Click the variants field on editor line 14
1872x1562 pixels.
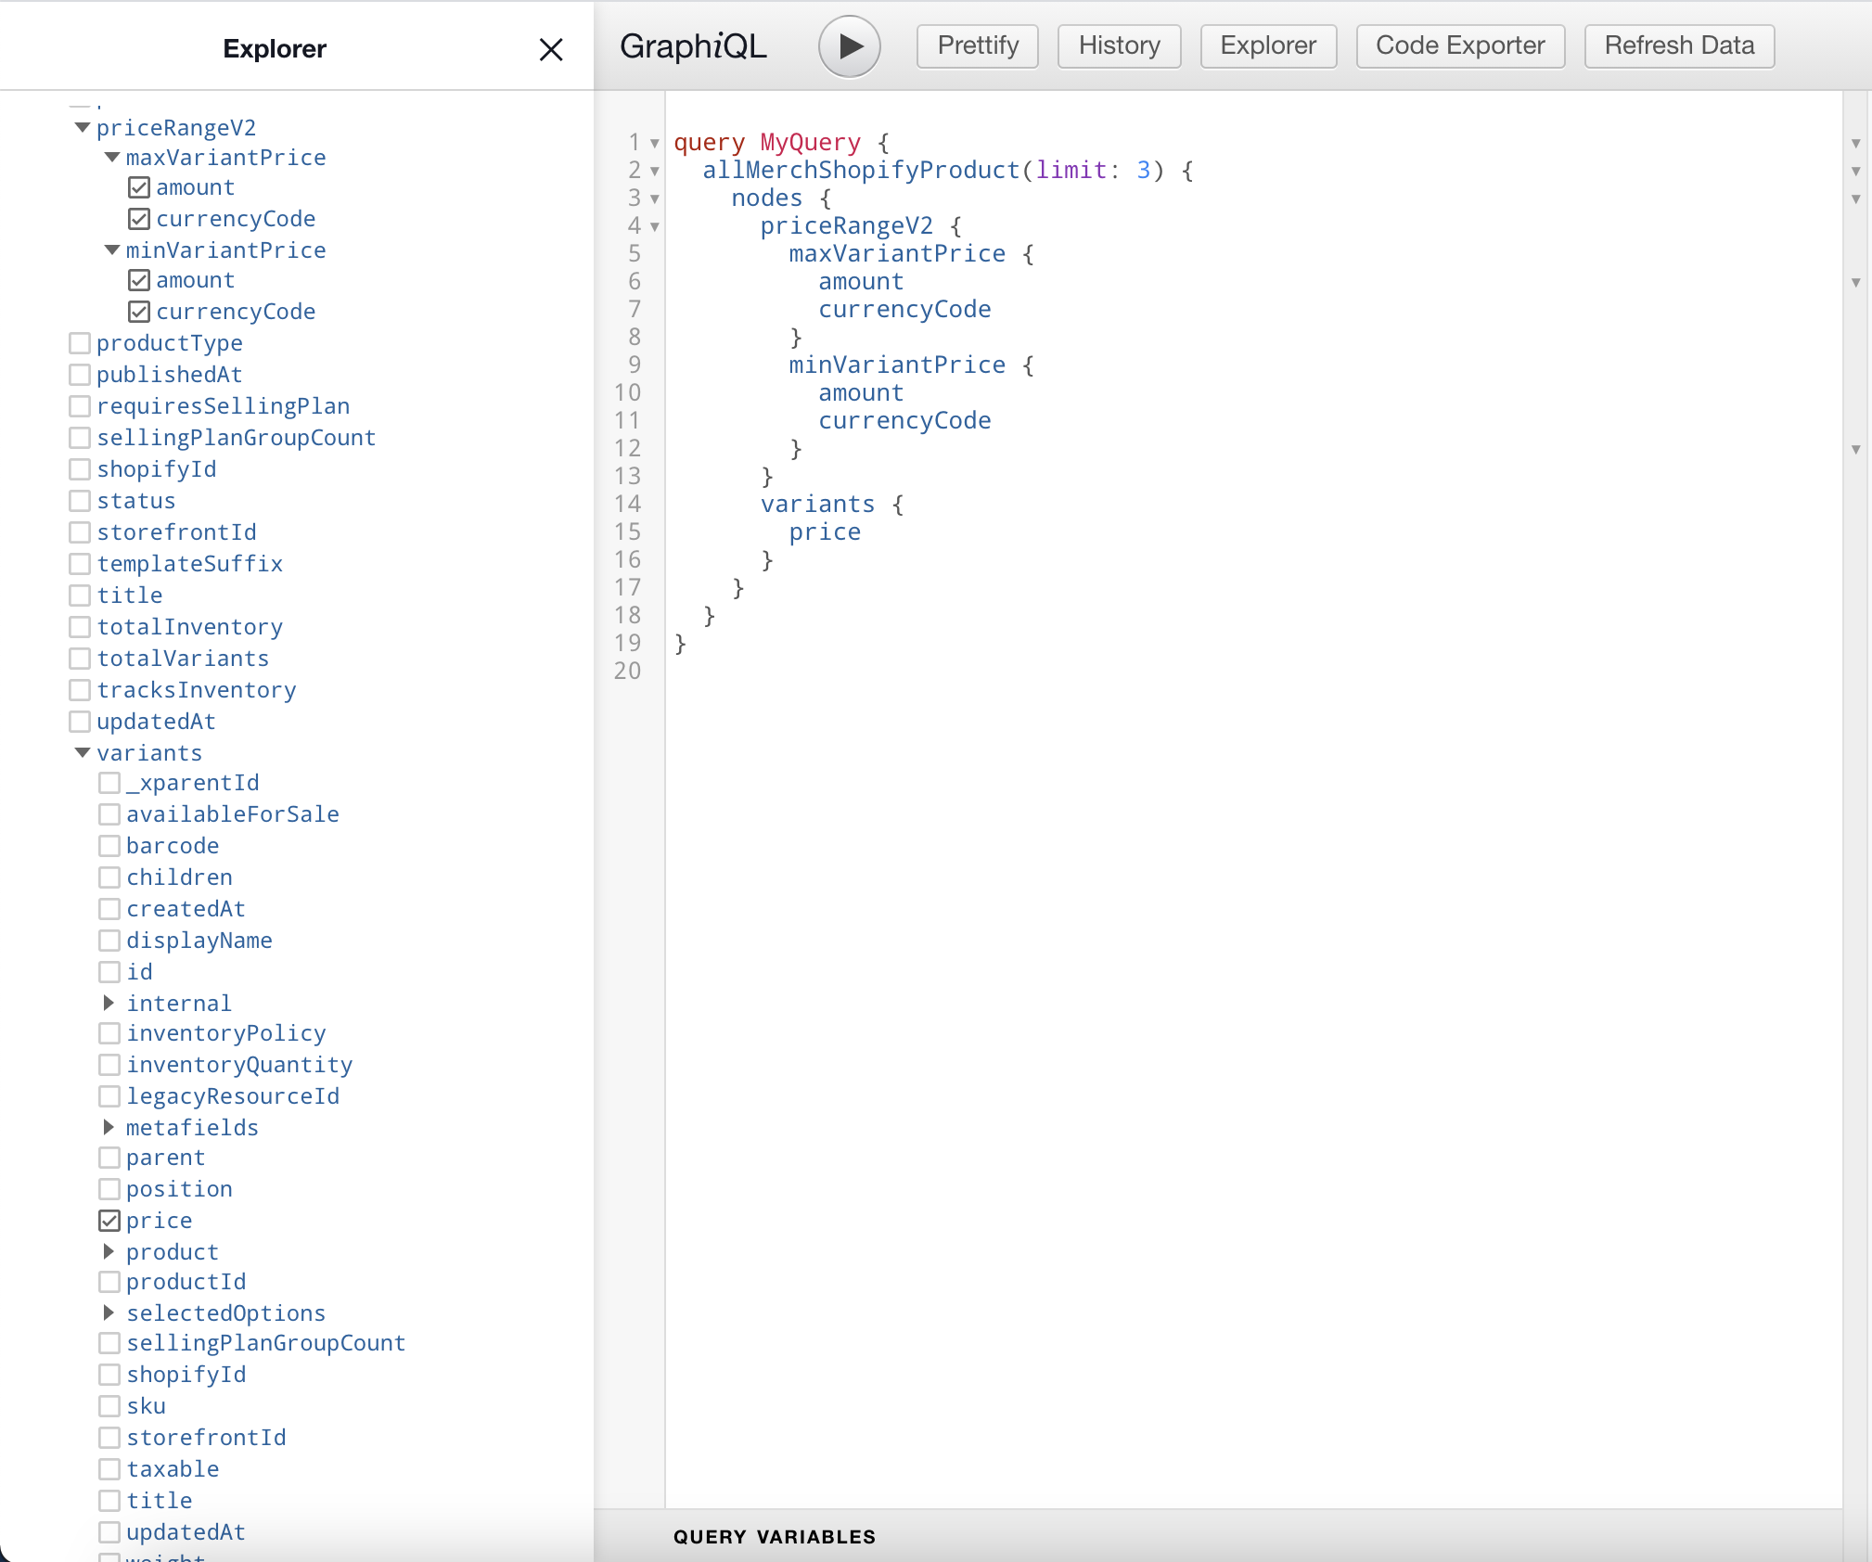817,504
